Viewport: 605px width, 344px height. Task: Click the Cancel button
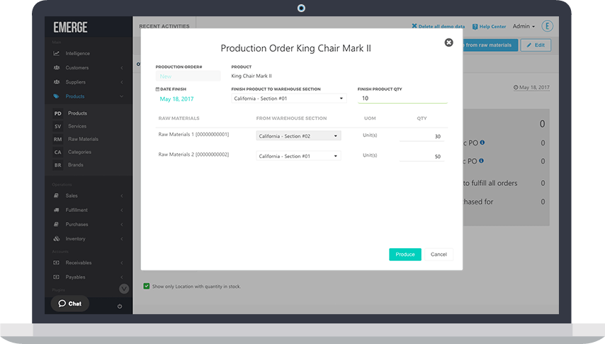439,254
